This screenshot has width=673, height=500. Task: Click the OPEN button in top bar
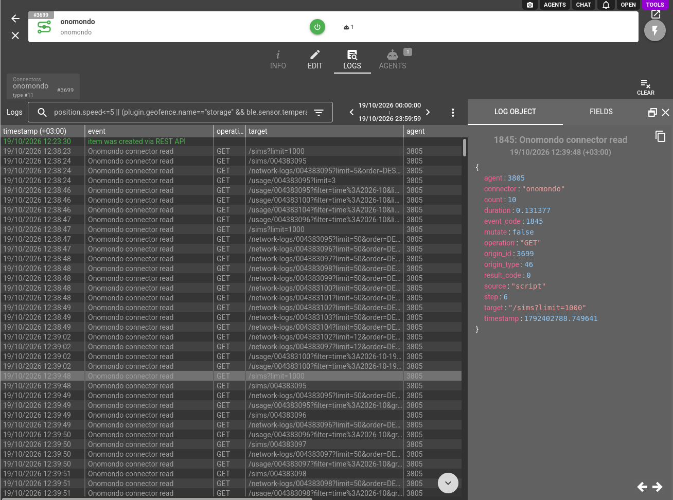(628, 5)
